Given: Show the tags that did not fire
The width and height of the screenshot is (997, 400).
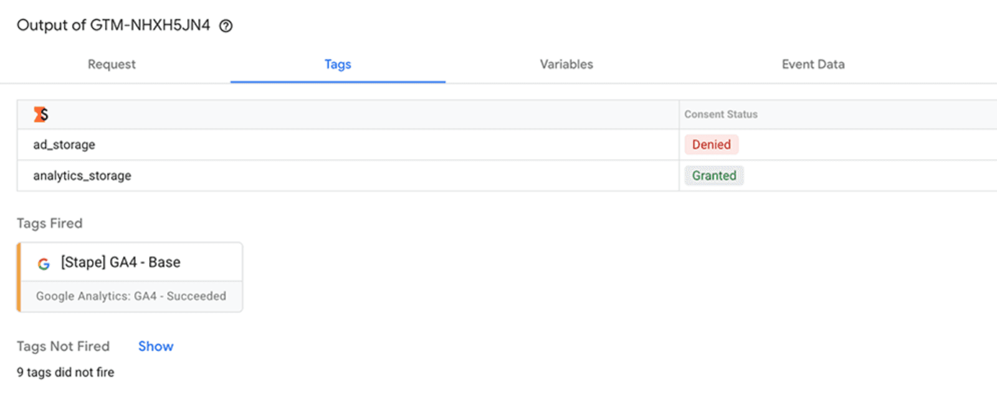Looking at the screenshot, I should tap(156, 346).
